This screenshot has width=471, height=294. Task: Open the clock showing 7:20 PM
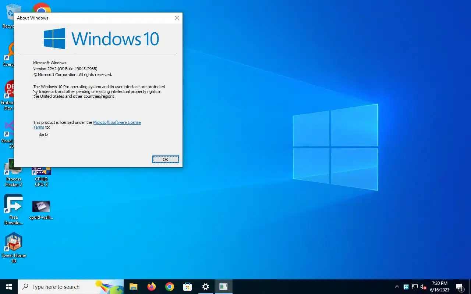440,287
